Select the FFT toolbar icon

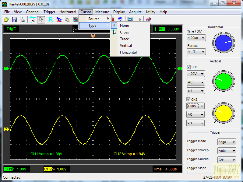59,19
